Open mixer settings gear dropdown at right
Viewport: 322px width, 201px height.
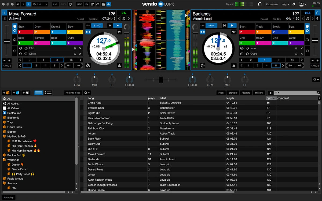point(316,80)
